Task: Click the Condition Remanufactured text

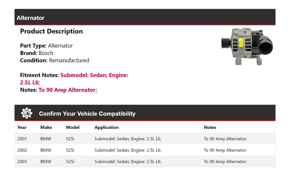Action: pyautogui.click(x=54, y=60)
